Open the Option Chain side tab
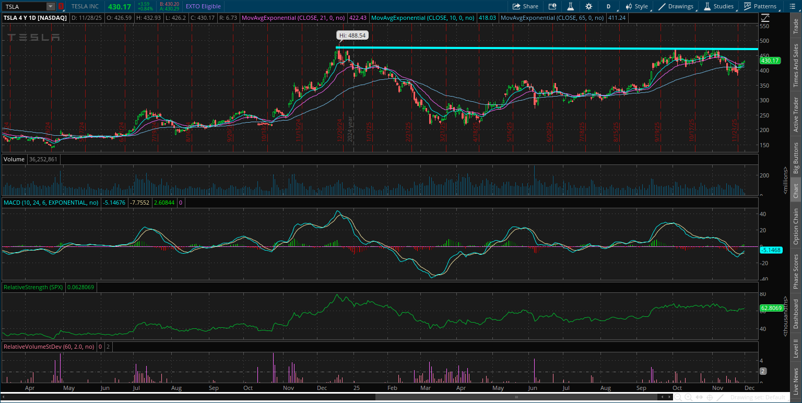The height and width of the screenshot is (403, 802). tap(796, 227)
